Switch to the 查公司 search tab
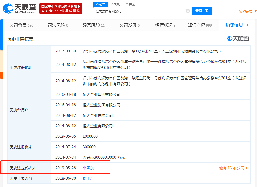Screen dimensions: 257x187 pyautogui.click(x=100, y=4)
